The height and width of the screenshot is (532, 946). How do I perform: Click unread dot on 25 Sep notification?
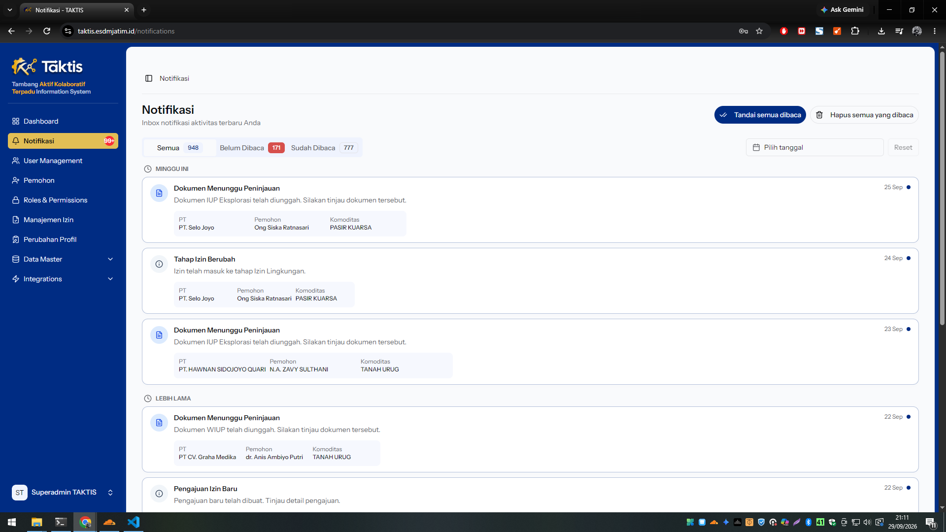909,187
